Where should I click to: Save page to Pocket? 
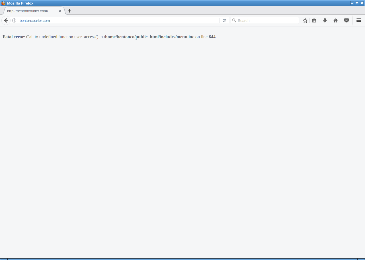click(x=346, y=20)
